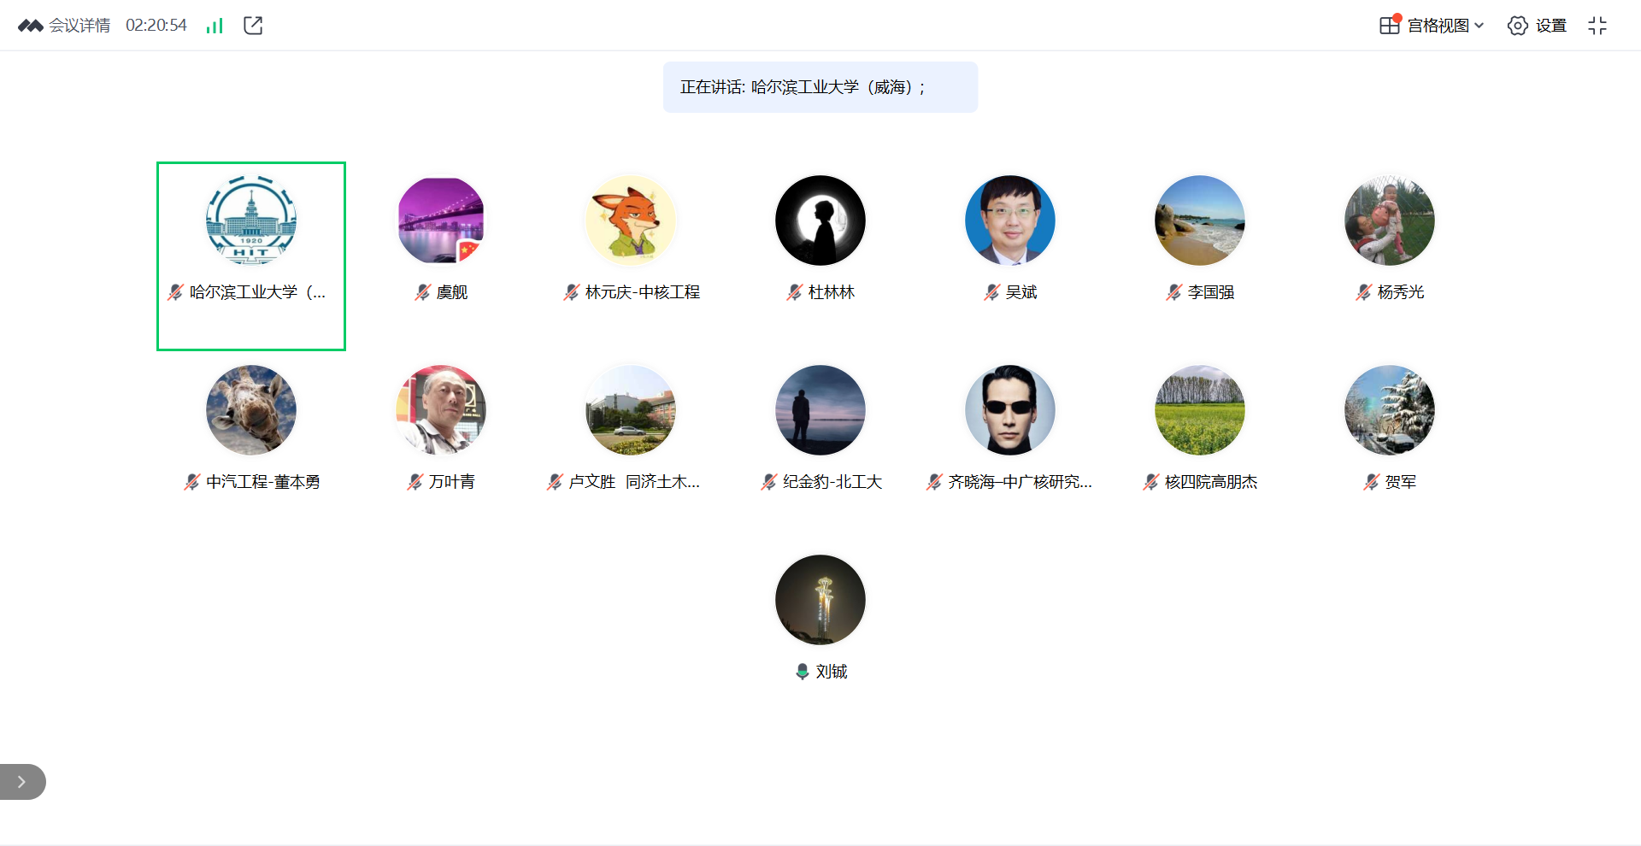
Task: Click the 正在讲话 speaker banner
Action: point(820,87)
